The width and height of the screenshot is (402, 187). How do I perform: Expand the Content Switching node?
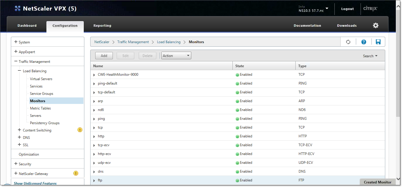click(x=20, y=130)
